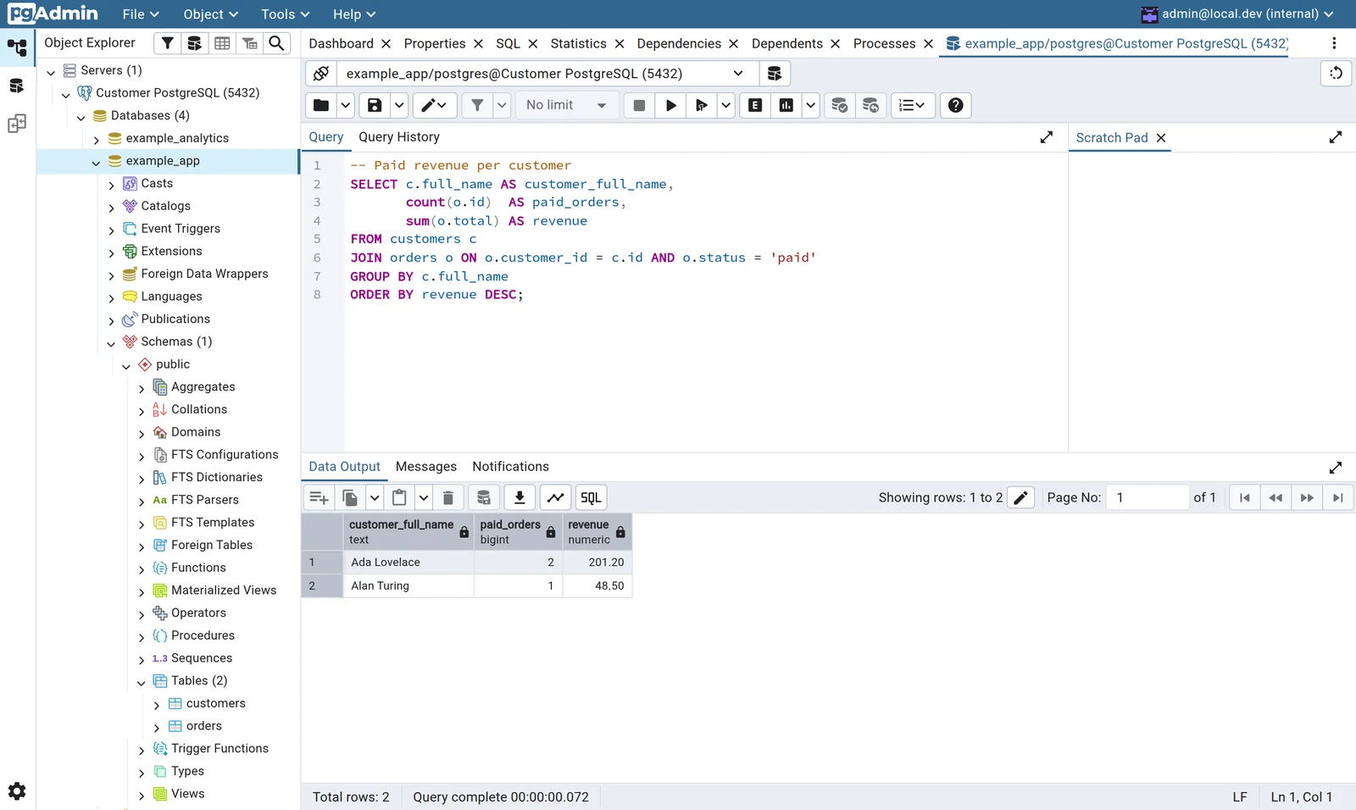This screenshot has width=1356, height=810.
Task: Open file using the folder icon
Action: [321, 105]
